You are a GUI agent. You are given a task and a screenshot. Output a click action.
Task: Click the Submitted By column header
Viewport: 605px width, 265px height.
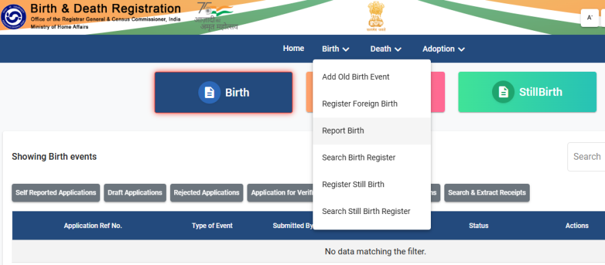click(x=293, y=225)
